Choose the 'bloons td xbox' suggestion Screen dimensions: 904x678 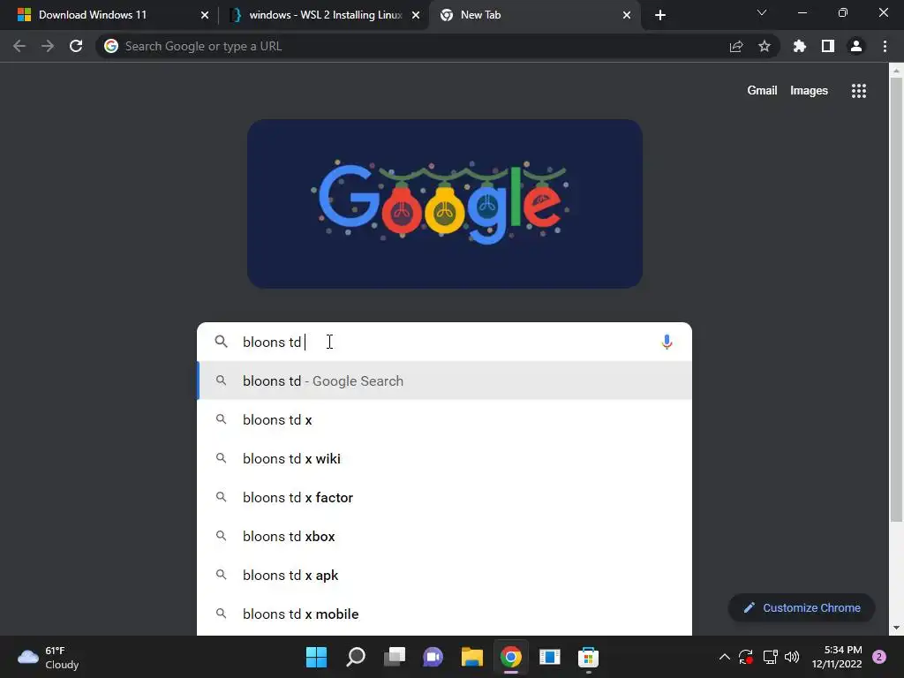(445, 536)
